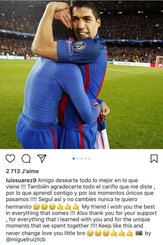Switch to the fourth carousel dot
Screen dimensions: 163x245
point(86,158)
